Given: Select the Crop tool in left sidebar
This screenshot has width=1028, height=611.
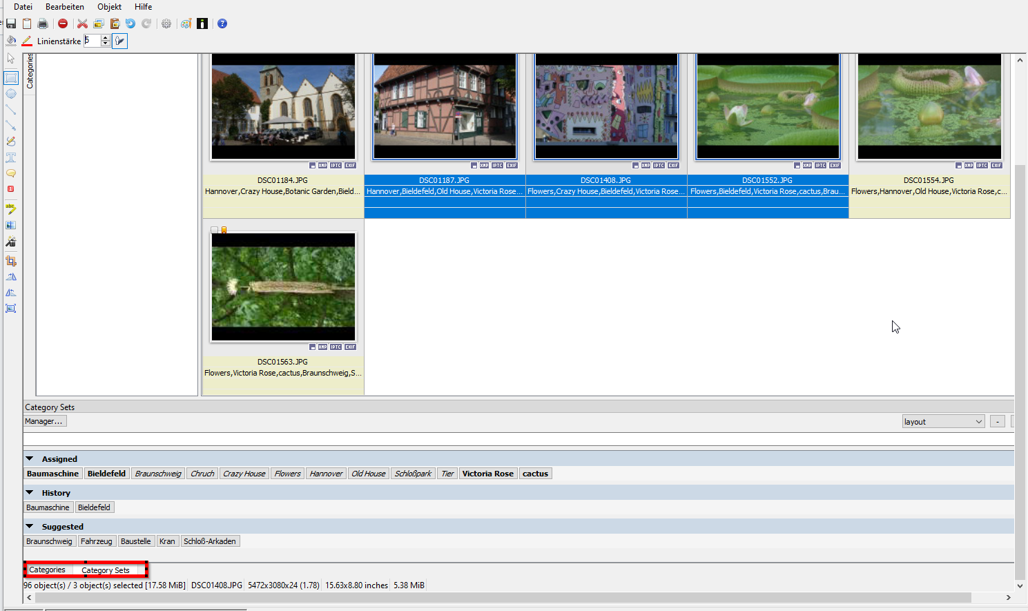Looking at the screenshot, I should tap(11, 261).
